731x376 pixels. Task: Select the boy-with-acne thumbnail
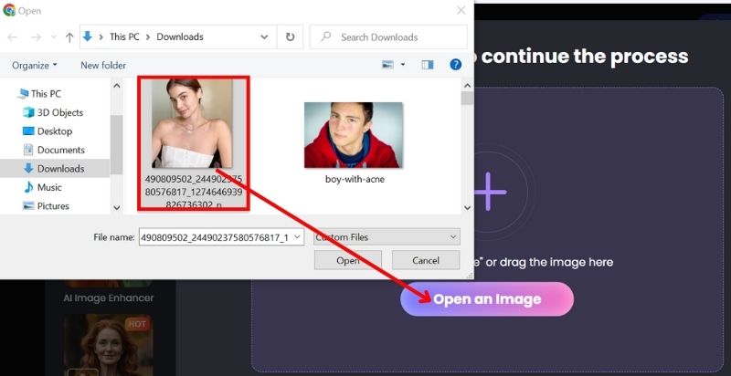pos(352,135)
